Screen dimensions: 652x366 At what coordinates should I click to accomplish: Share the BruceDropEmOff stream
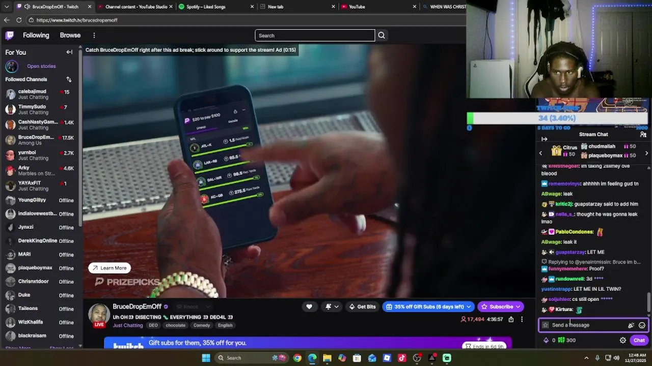(511, 319)
